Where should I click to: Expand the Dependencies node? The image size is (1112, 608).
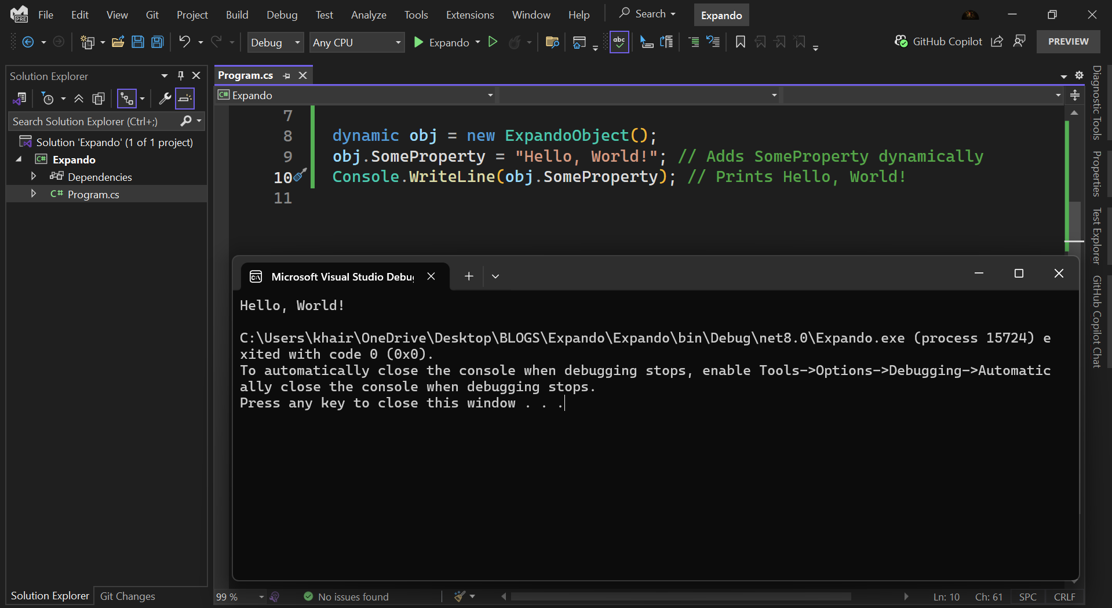[33, 176]
